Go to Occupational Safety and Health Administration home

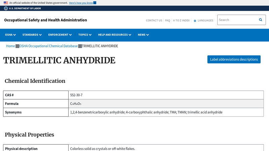(45, 20)
